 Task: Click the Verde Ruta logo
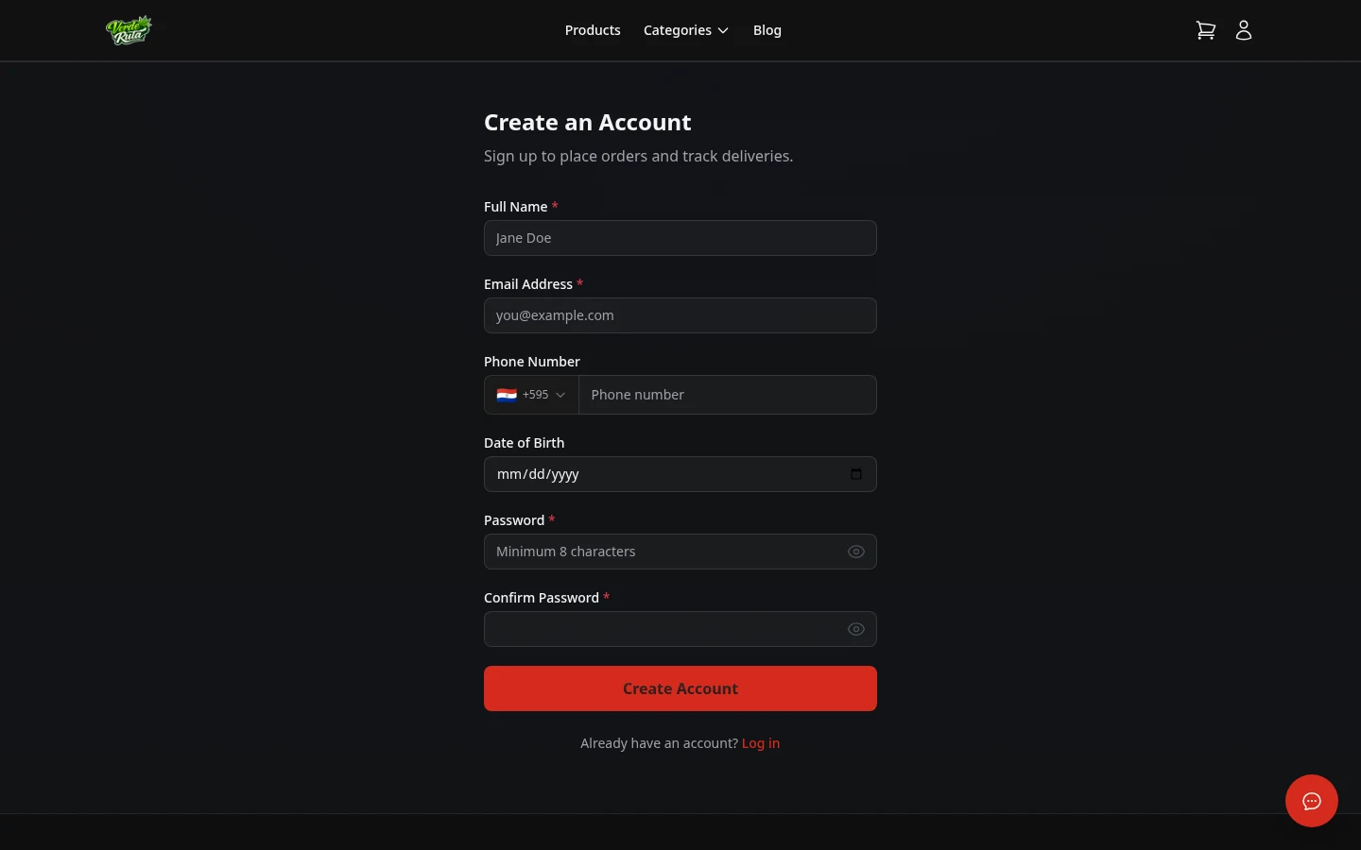[x=129, y=29]
